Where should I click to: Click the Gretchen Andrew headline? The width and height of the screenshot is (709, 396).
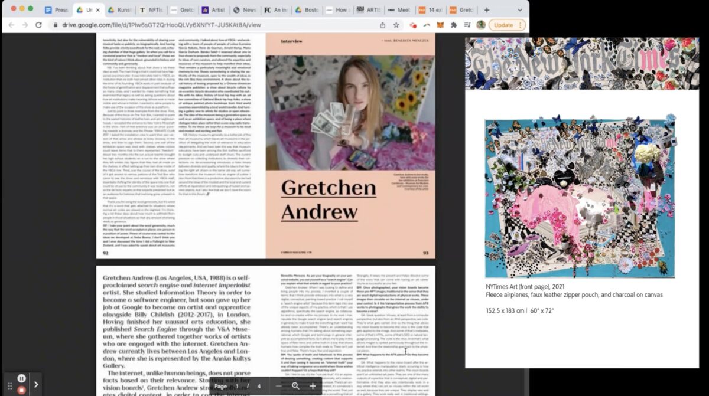tap(329, 200)
